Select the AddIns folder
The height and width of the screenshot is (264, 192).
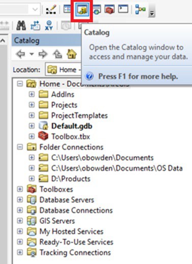(62, 95)
